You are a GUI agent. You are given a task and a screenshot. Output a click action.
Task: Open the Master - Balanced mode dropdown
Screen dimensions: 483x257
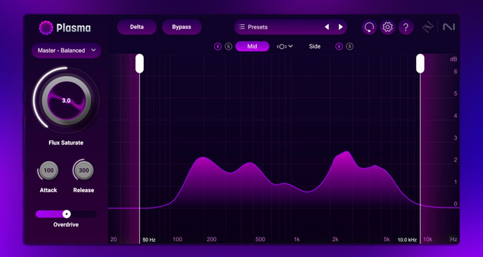pos(66,51)
